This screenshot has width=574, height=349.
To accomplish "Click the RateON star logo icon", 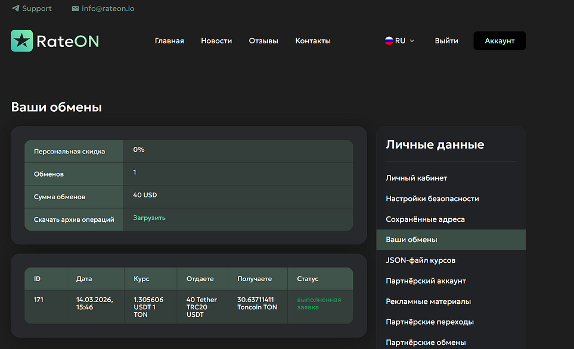I will click(x=22, y=41).
